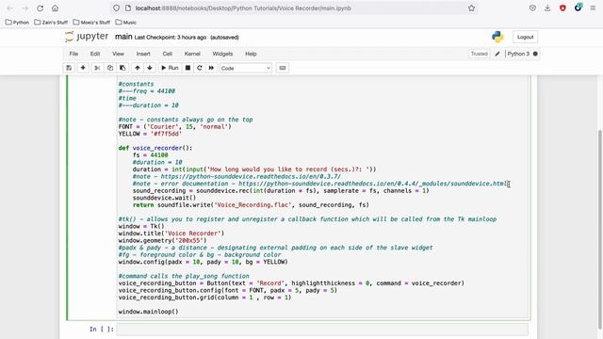
Task: Insert a new cell below
Action: 83,68
